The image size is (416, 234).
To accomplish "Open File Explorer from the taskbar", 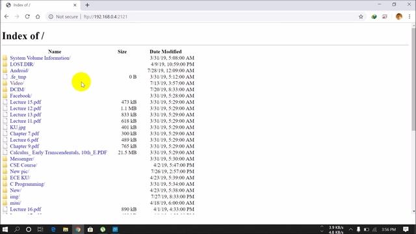I will pos(66,229).
